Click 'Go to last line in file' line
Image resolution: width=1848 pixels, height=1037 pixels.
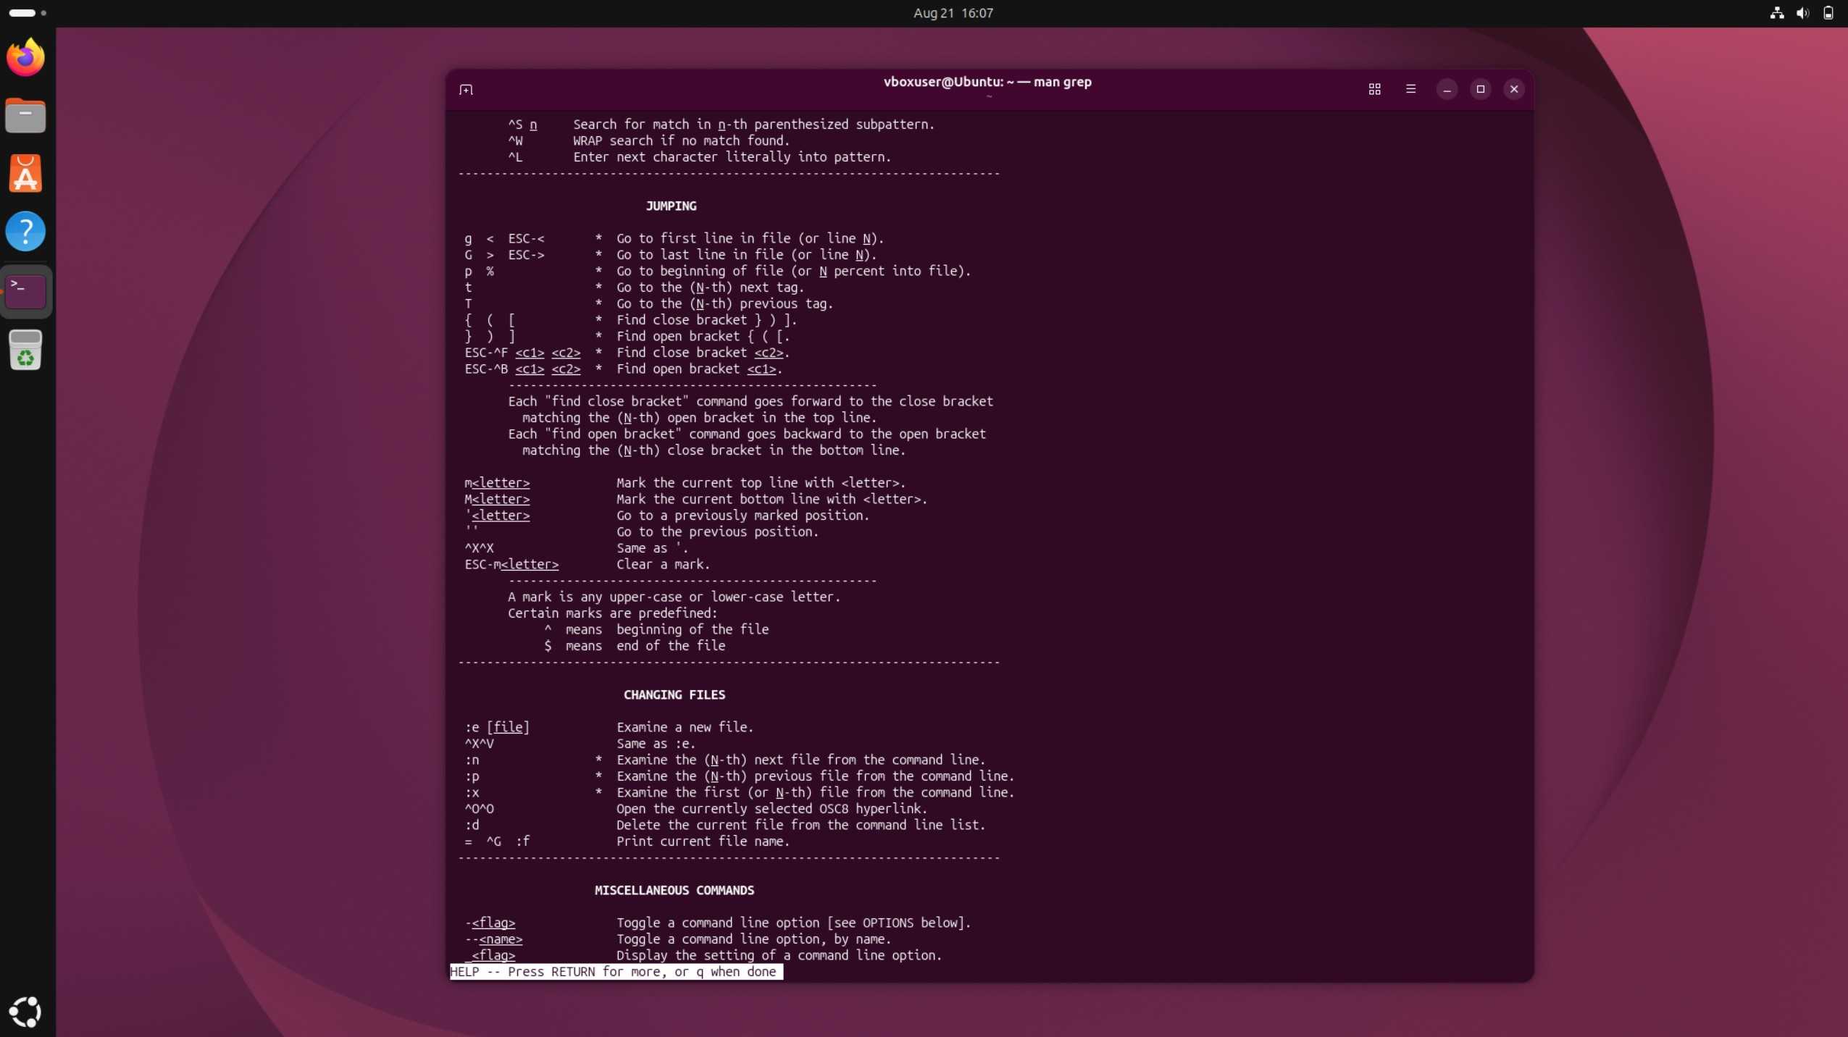[746, 255]
